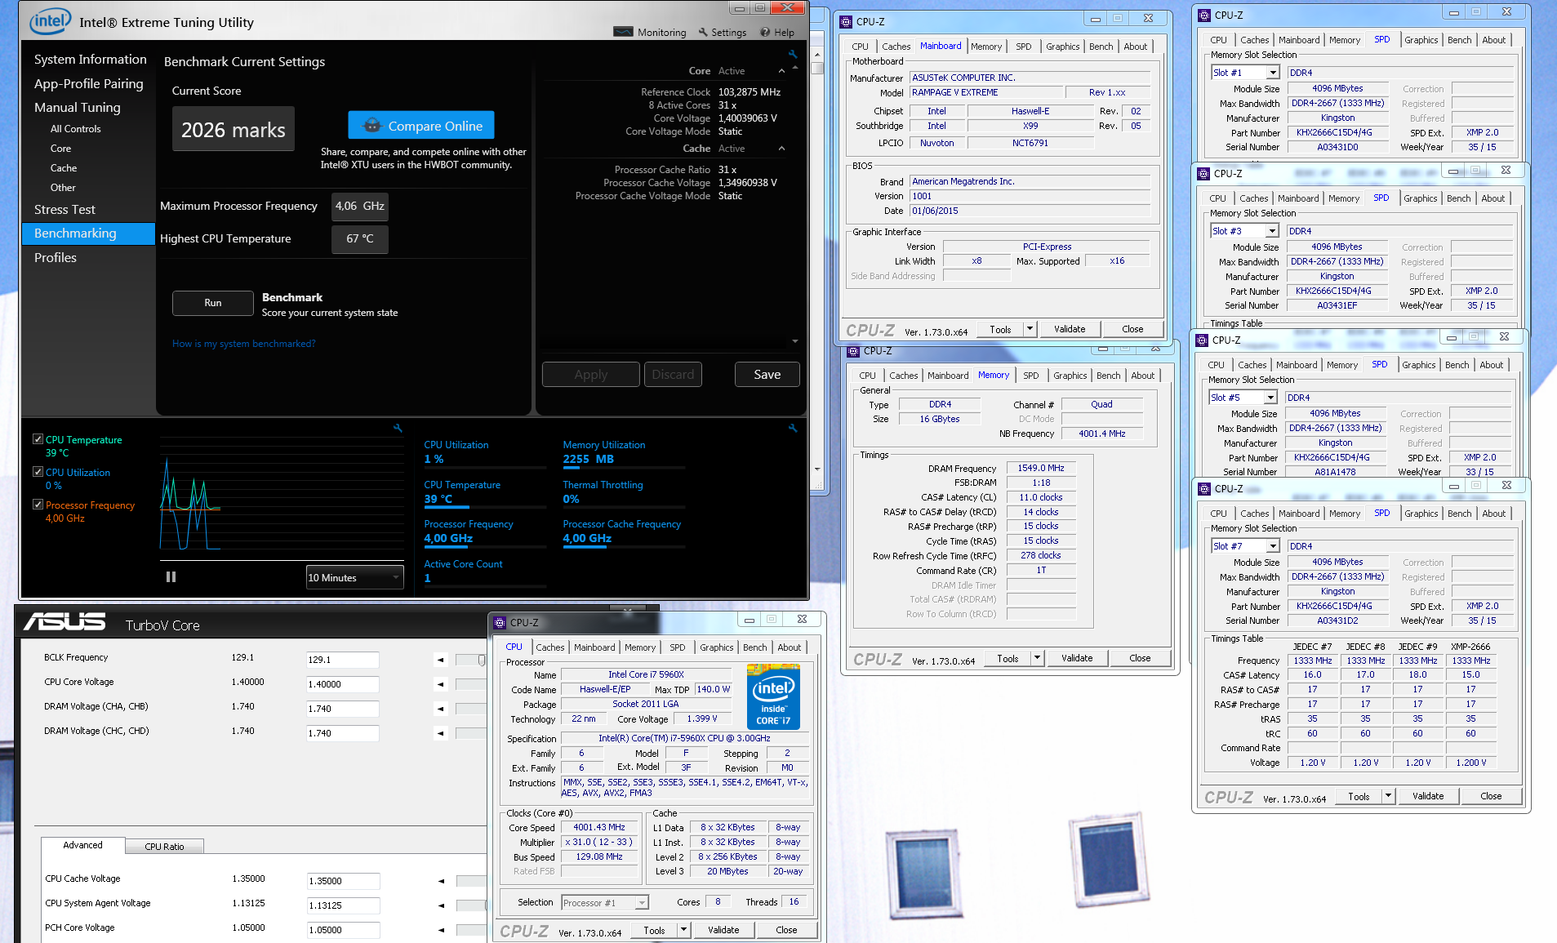Image resolution: width=1557 pixels, height=943 pixels.
Task: Click the left arrow for CPU Cache Voltage
Action: (x=441, y=881)
